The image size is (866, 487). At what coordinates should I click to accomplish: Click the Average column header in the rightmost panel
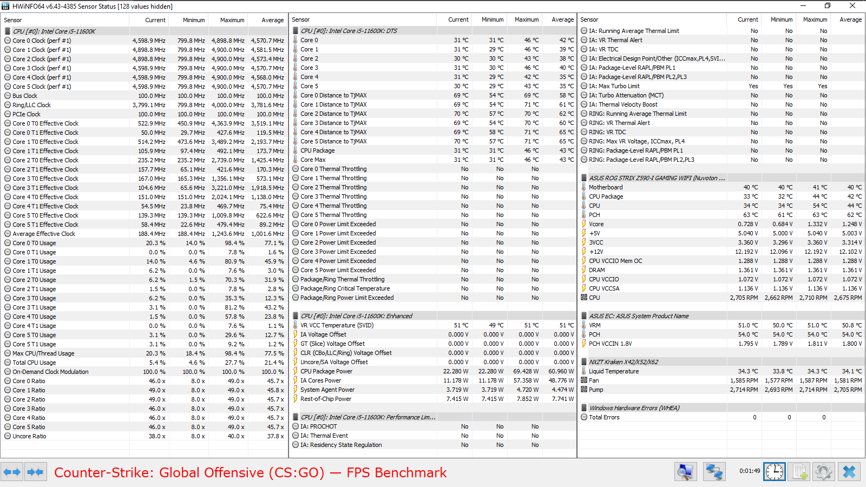(850, 19)
